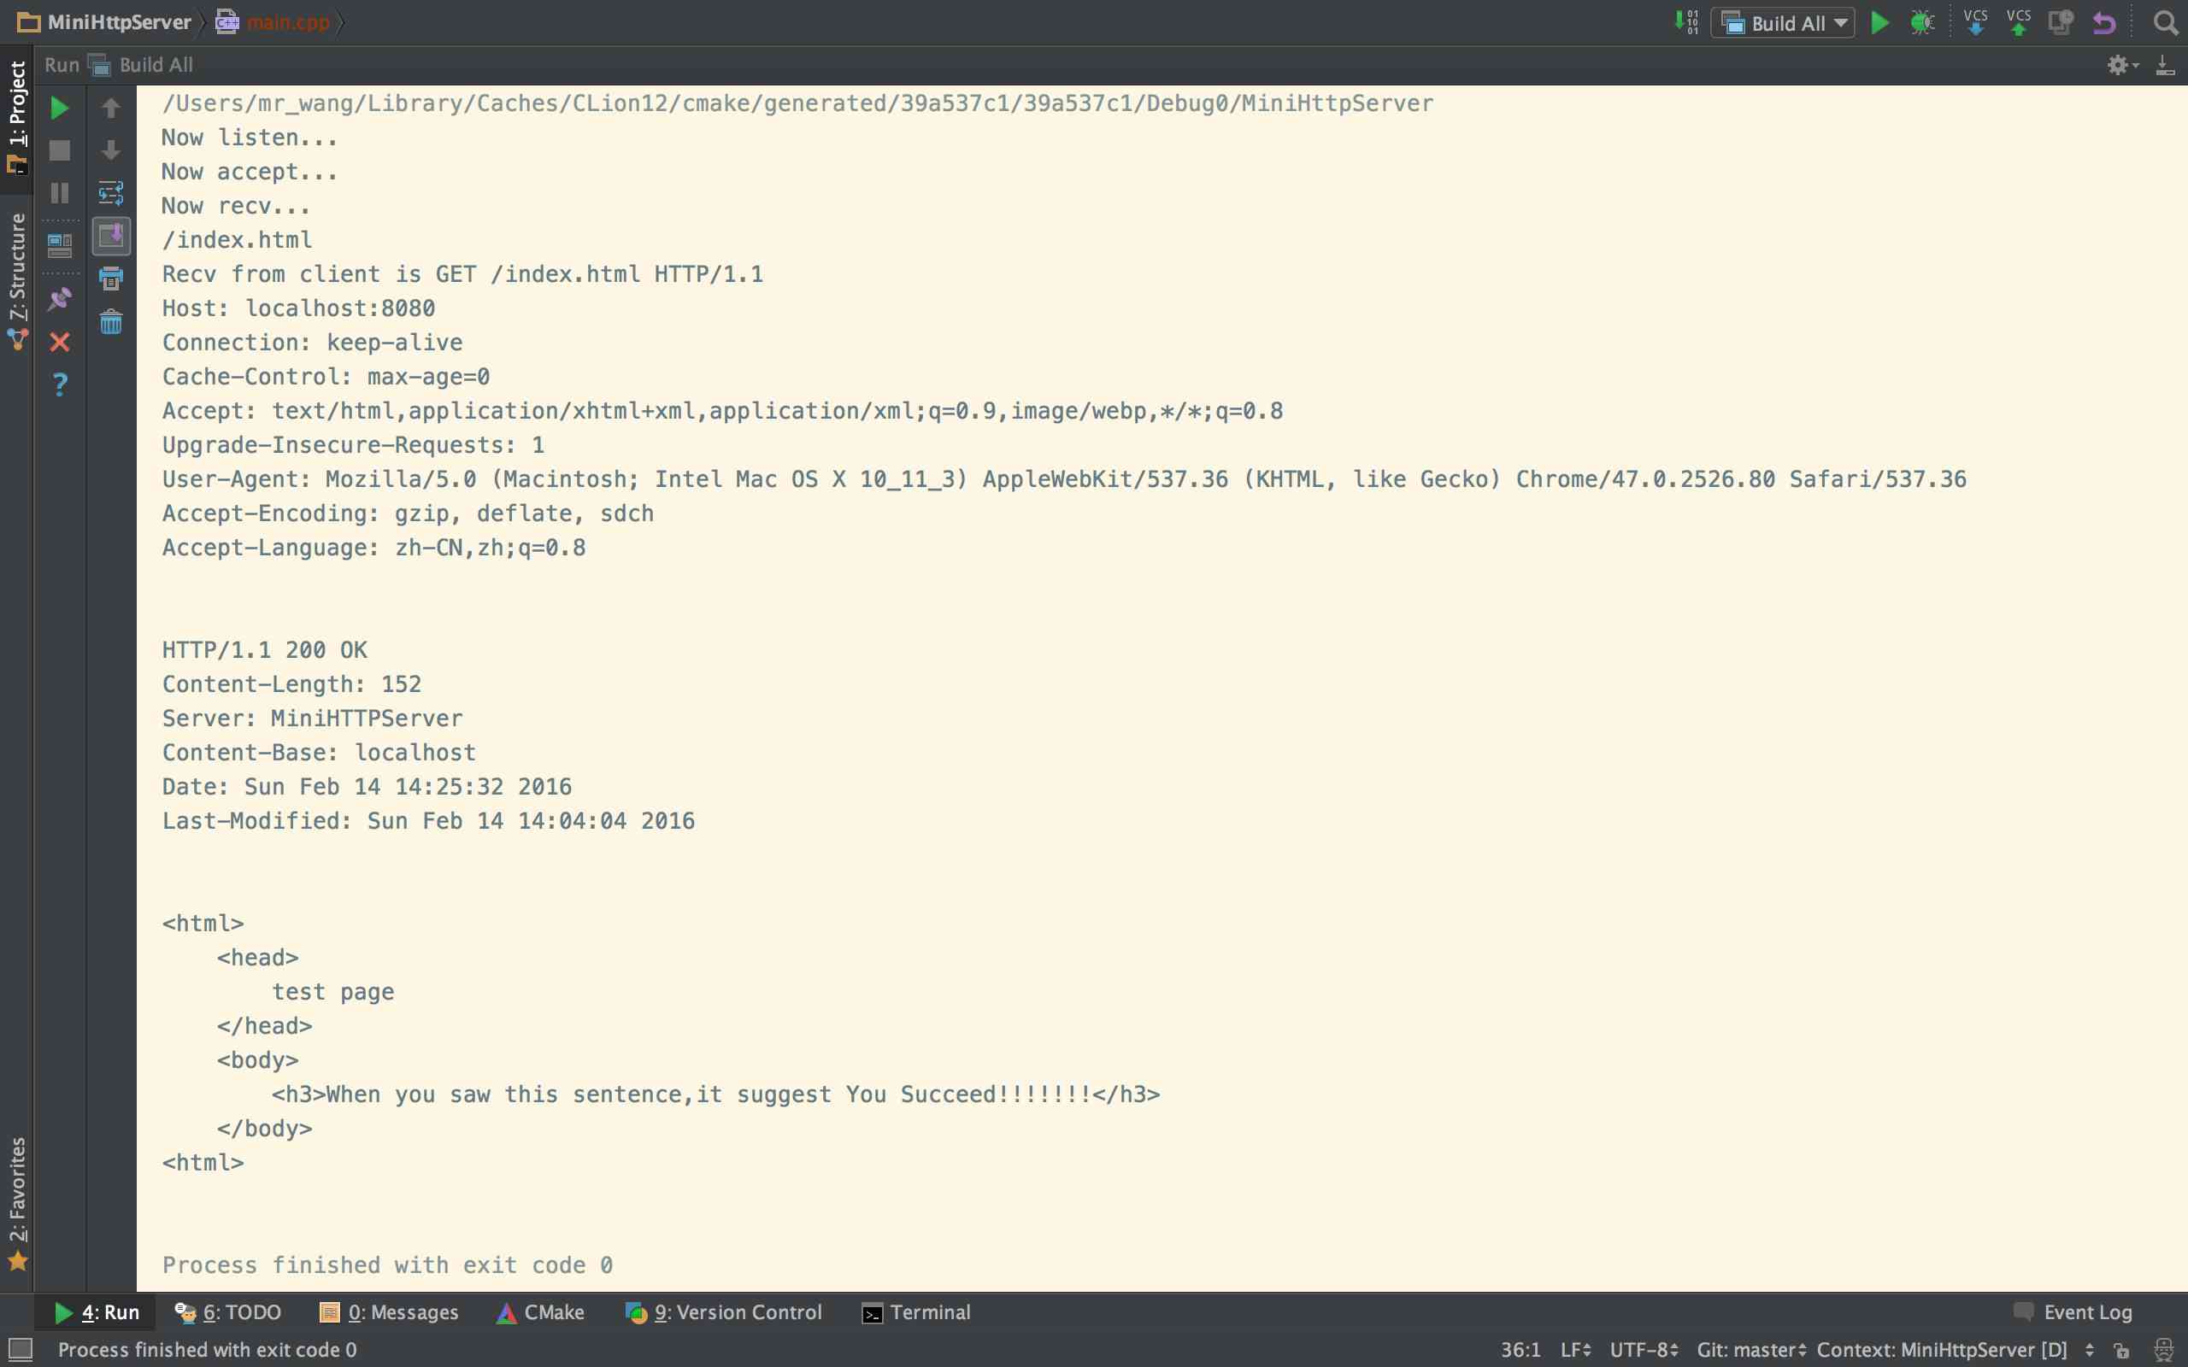Viewport: 2188px width, 1367px height.
Task: Click the Make build binary icon
Action: 1686,22
